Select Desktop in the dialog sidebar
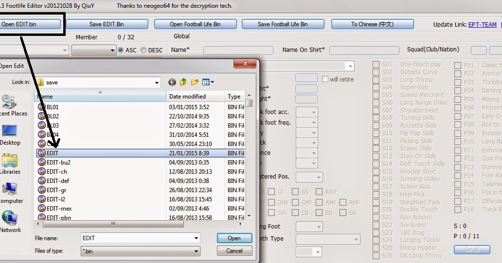This screenshot has height=263, width=502. point(10,135)
